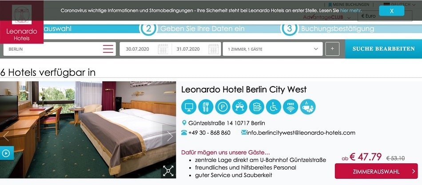The width and height of the screenshot is (422, 185).
Task: Click the Suche Bearbeiten button
Action: click(383, 49)
